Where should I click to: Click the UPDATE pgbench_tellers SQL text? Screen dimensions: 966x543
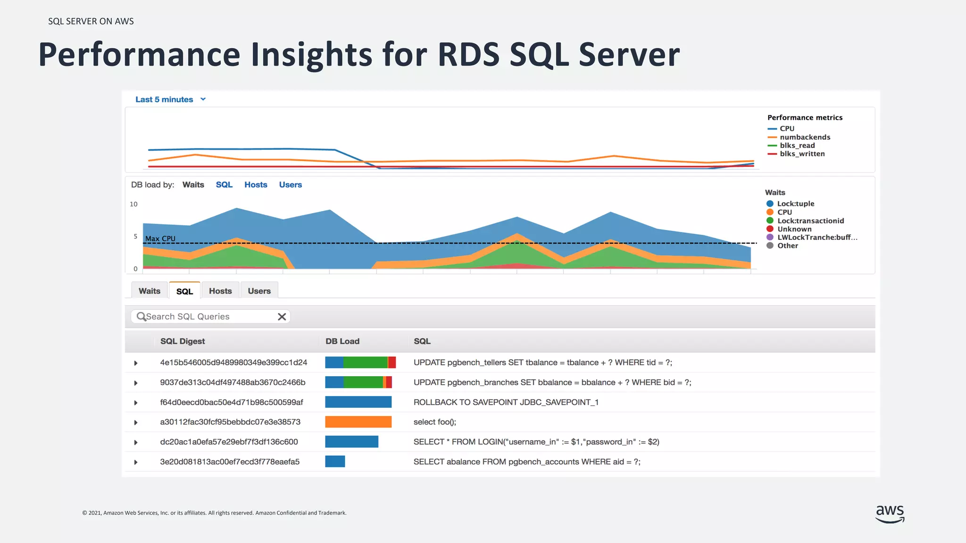(543, 362)
